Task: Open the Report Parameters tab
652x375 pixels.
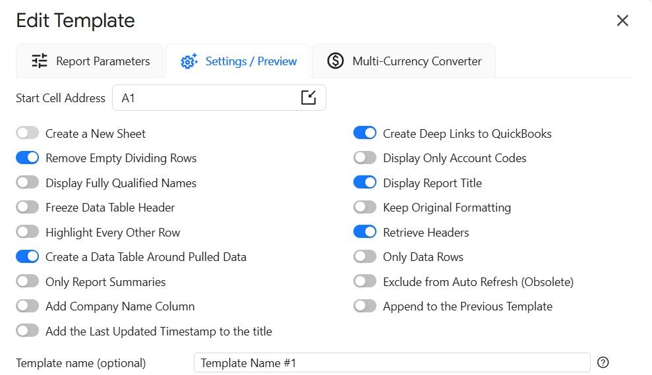Action: (x=90, y=61)
